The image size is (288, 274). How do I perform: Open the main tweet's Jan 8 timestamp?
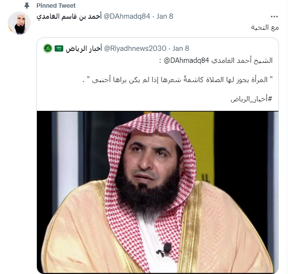click(165, 16)
